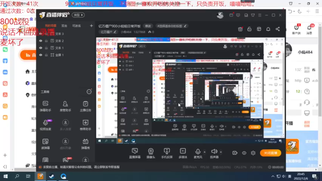The width and height of the screenshot is (322, 181).
Task: Switch to the 我的场景 scene tab
Action: (51, 26)
